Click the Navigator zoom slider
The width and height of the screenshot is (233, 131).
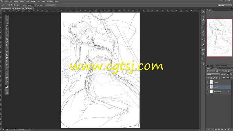(220, 66)
